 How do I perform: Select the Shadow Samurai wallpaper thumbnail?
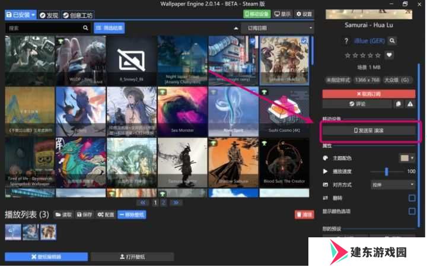(234, 163)
